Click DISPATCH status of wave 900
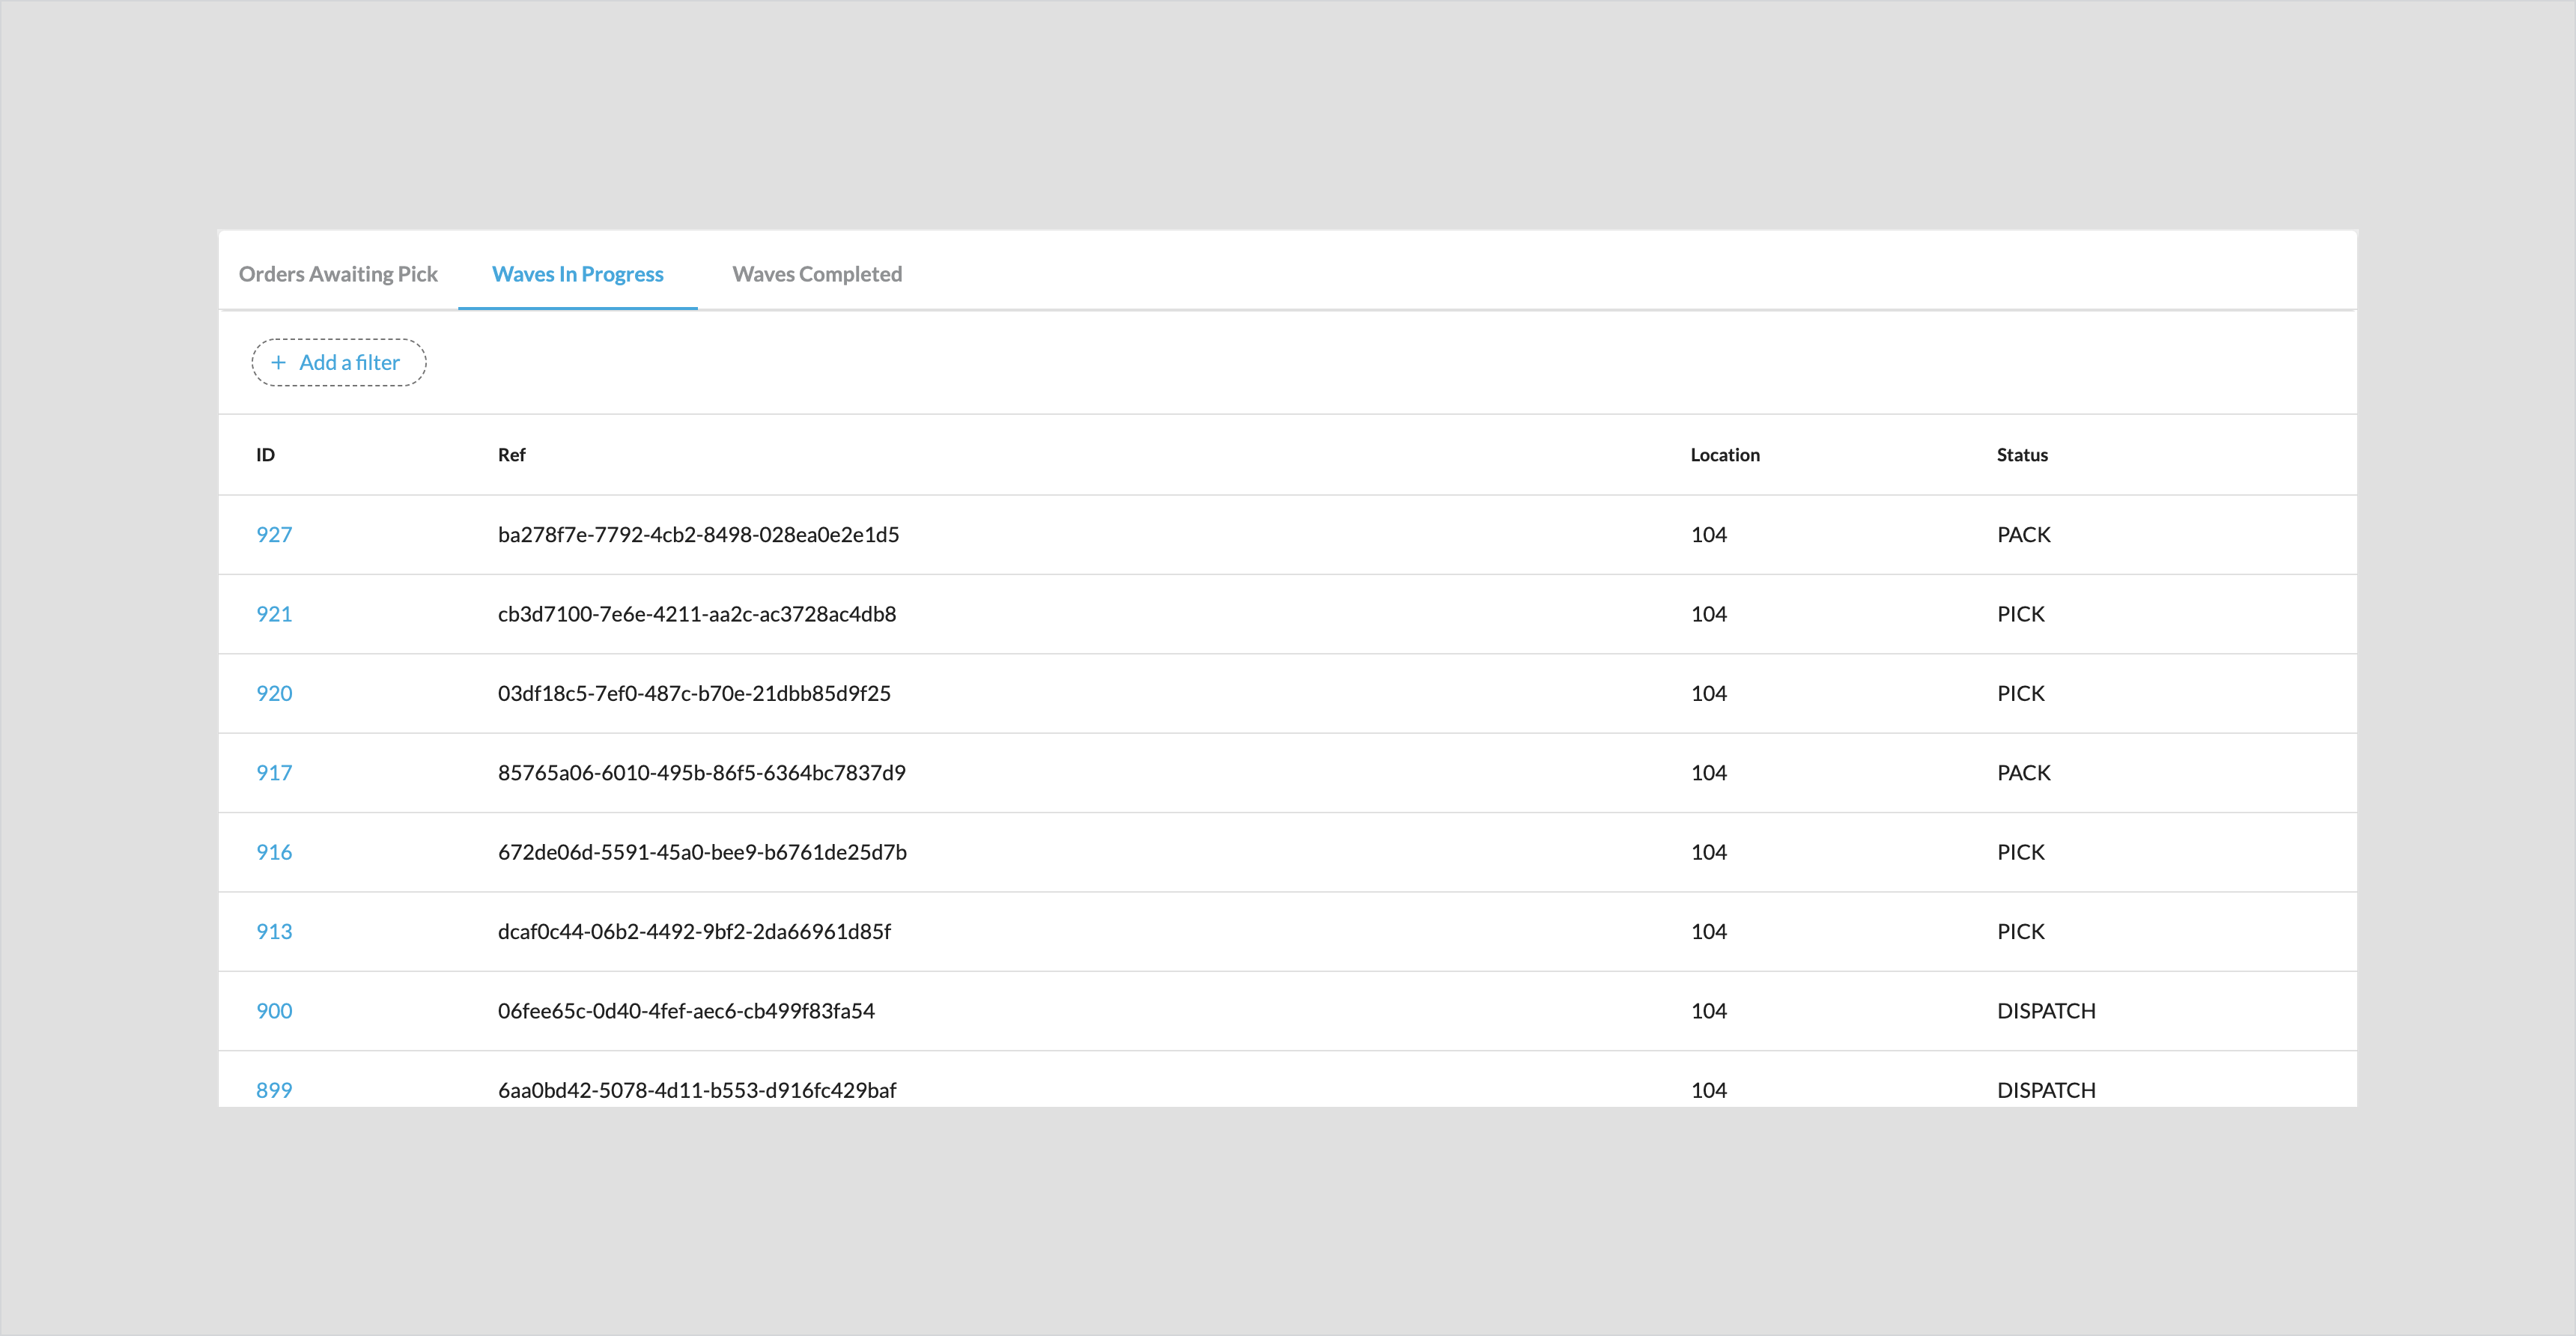This screenshot has height=1336, width=2576. [2045, 1011]
